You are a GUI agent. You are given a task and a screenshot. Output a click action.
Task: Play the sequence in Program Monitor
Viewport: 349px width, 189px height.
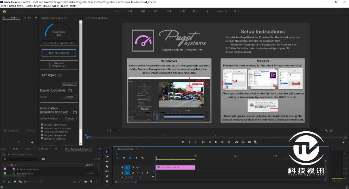(216, 142)
